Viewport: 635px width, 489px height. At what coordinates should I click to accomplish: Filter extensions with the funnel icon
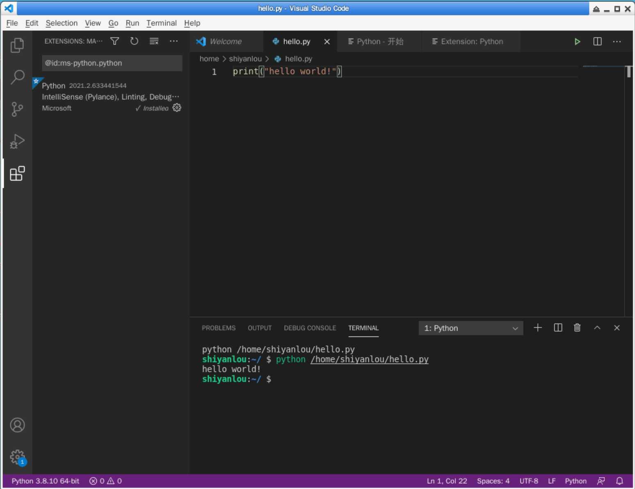pos(115,41)
